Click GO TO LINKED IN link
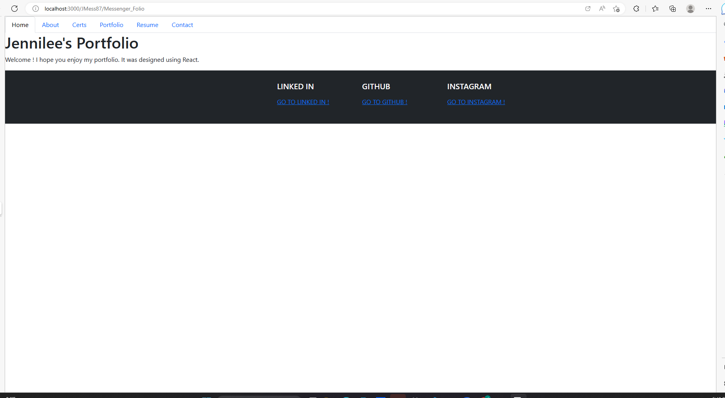The width and height of the screenshot is (725, 398). click(x=303, y=102)
